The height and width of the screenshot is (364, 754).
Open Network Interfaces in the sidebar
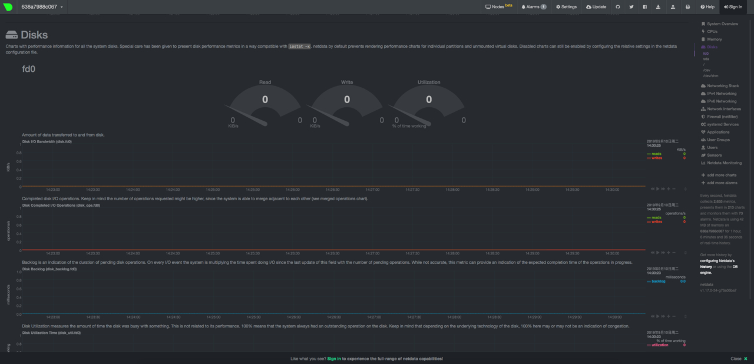[720, 109]
